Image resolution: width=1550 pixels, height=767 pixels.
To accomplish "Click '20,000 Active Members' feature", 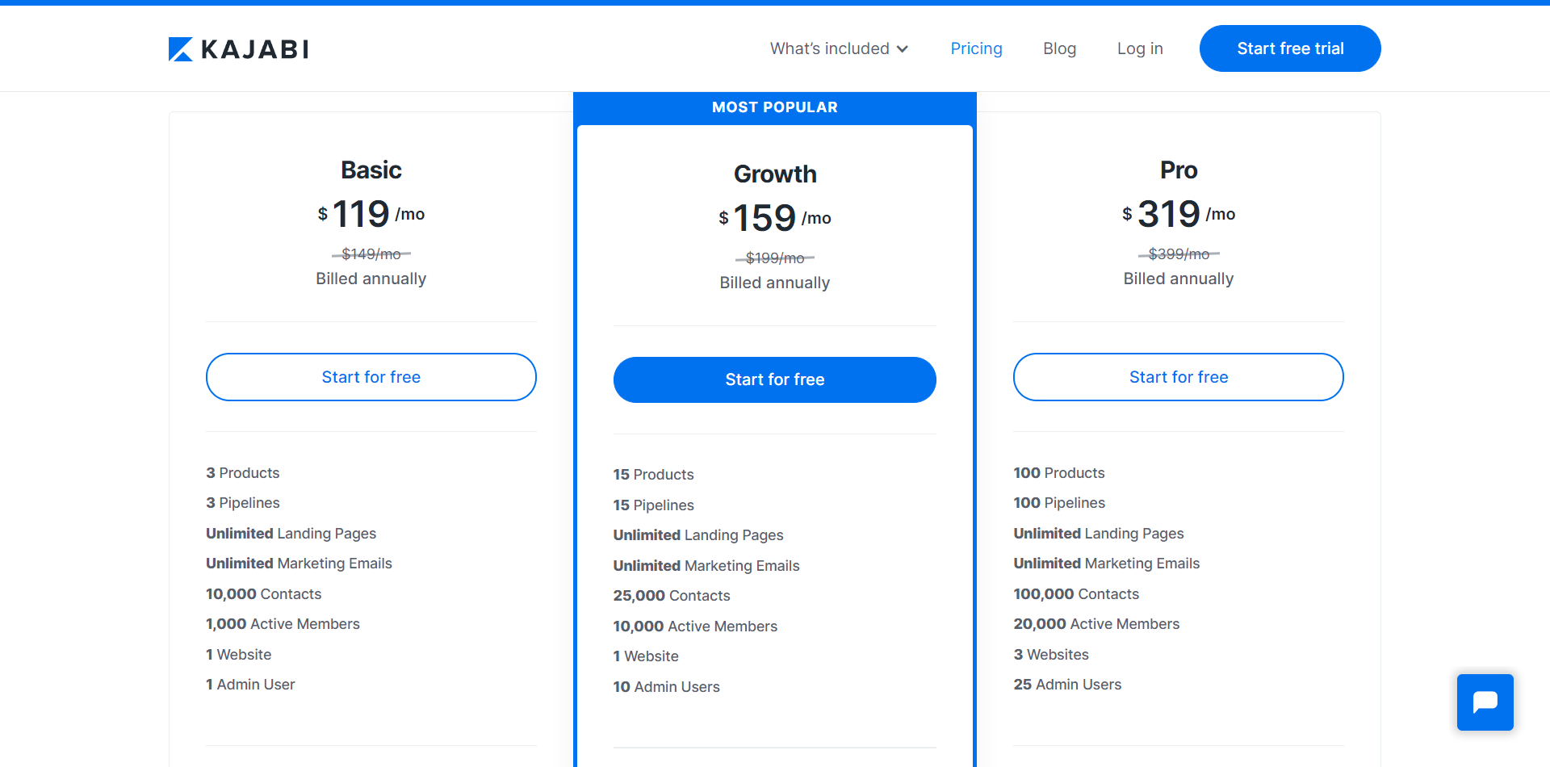I will pos(1096,624).
